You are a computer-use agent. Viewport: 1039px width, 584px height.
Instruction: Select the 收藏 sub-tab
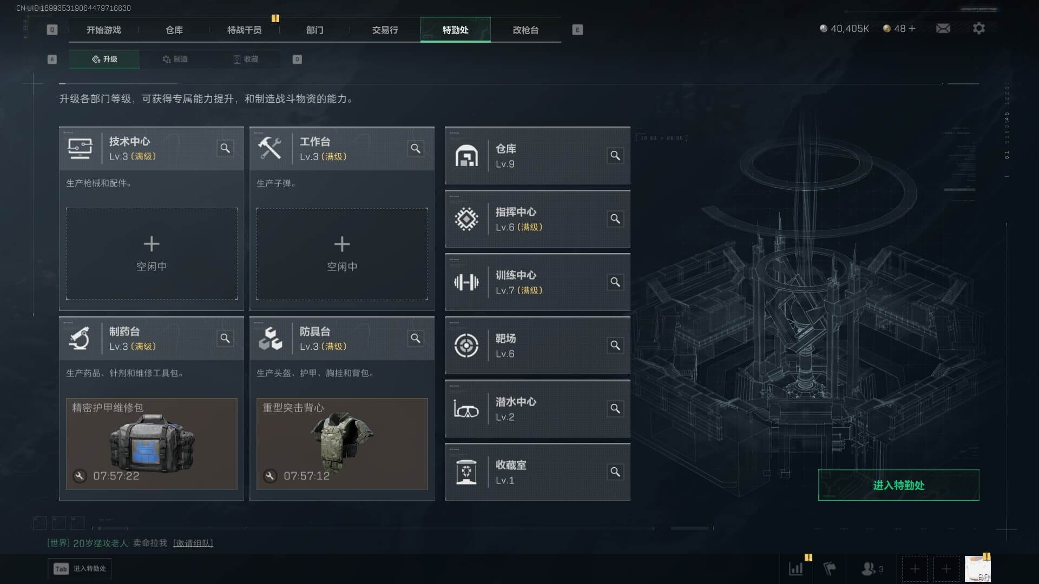(x=245, y=59)
